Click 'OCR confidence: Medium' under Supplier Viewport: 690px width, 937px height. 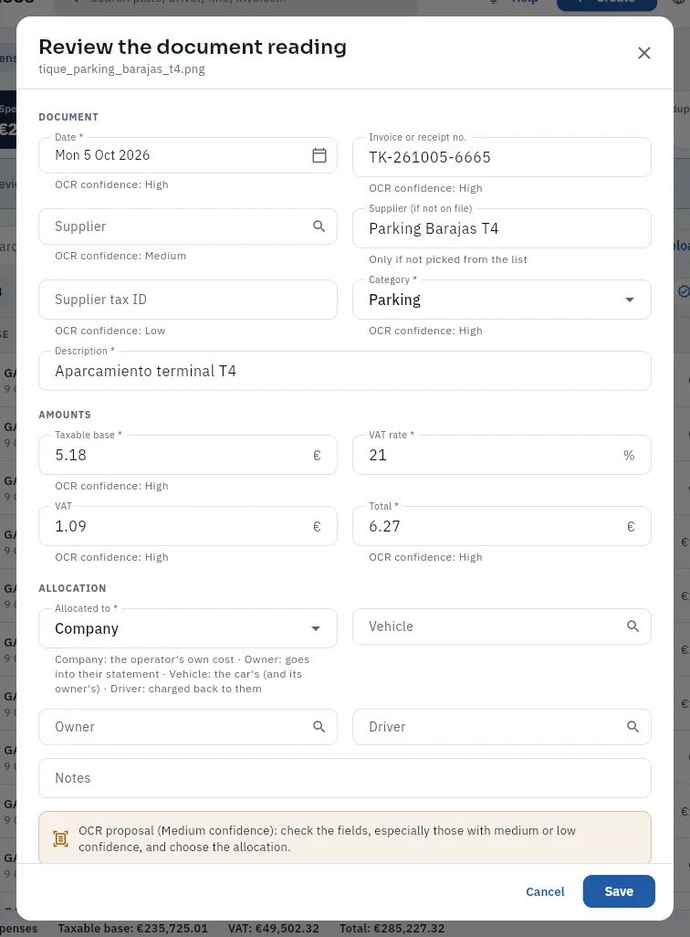click(x=120, y=256)
